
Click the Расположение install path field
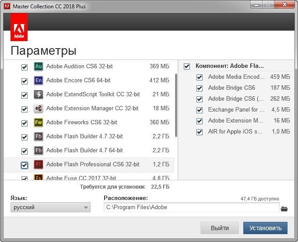pyautogui.click(x=192, y=207)
